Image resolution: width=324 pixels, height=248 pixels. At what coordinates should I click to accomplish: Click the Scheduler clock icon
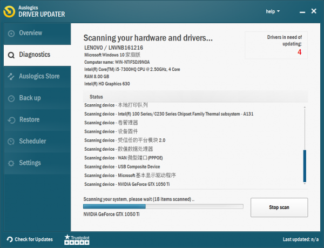click(x=11, y=142)
